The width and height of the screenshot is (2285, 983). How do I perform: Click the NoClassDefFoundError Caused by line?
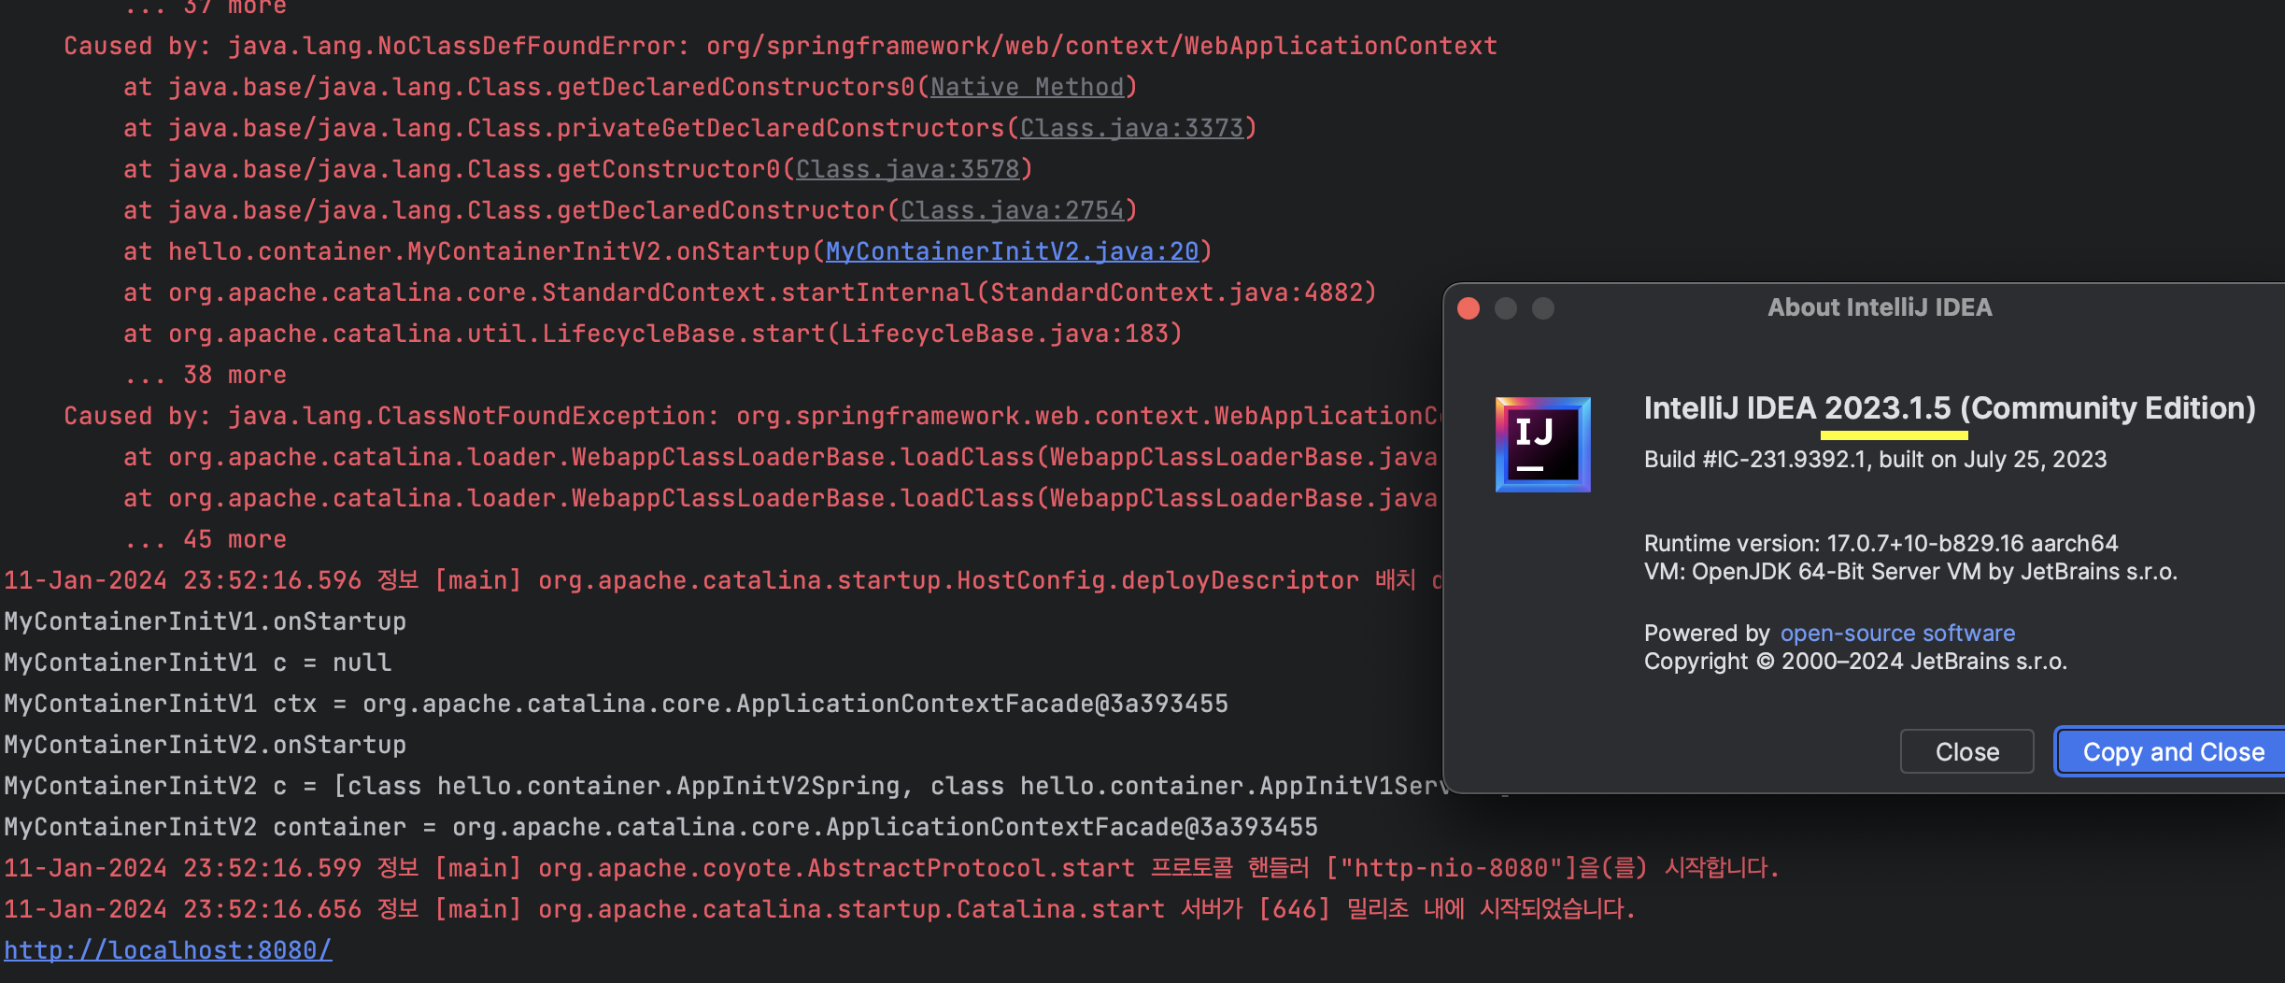click(780, 46)
